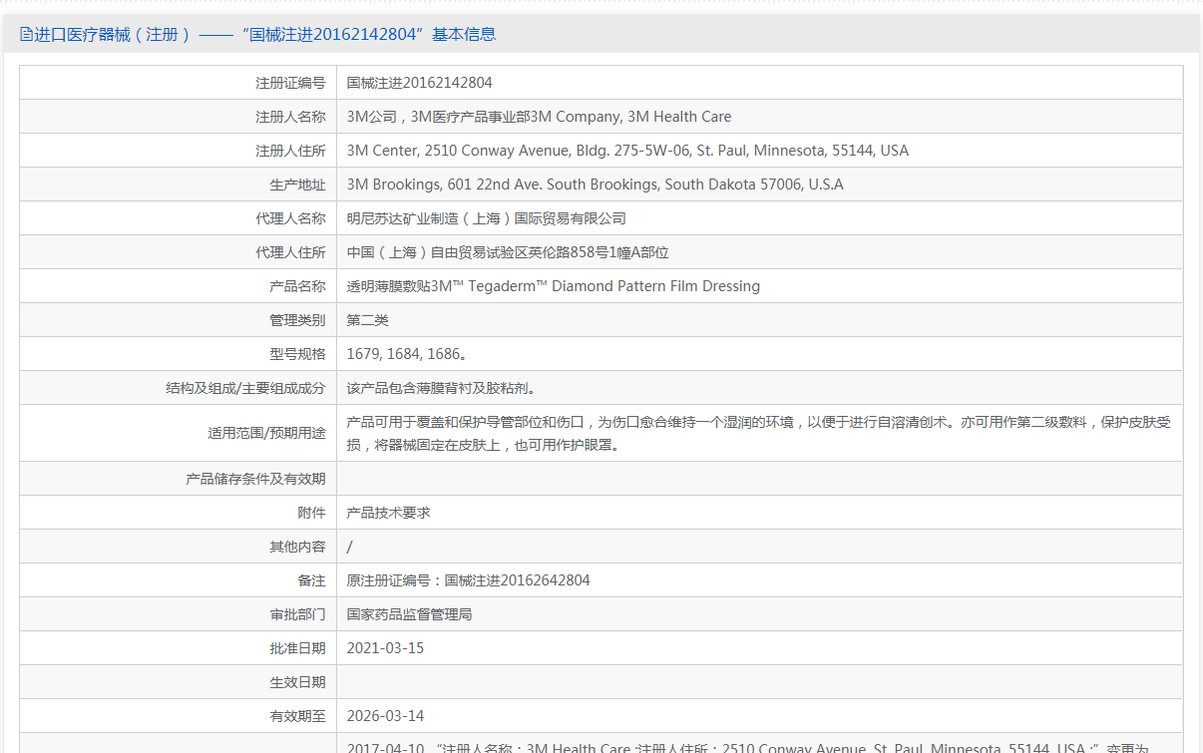Screen dimensions: 1203x753
Task: Select the label 管理类别
Action: tap(297, 320)
